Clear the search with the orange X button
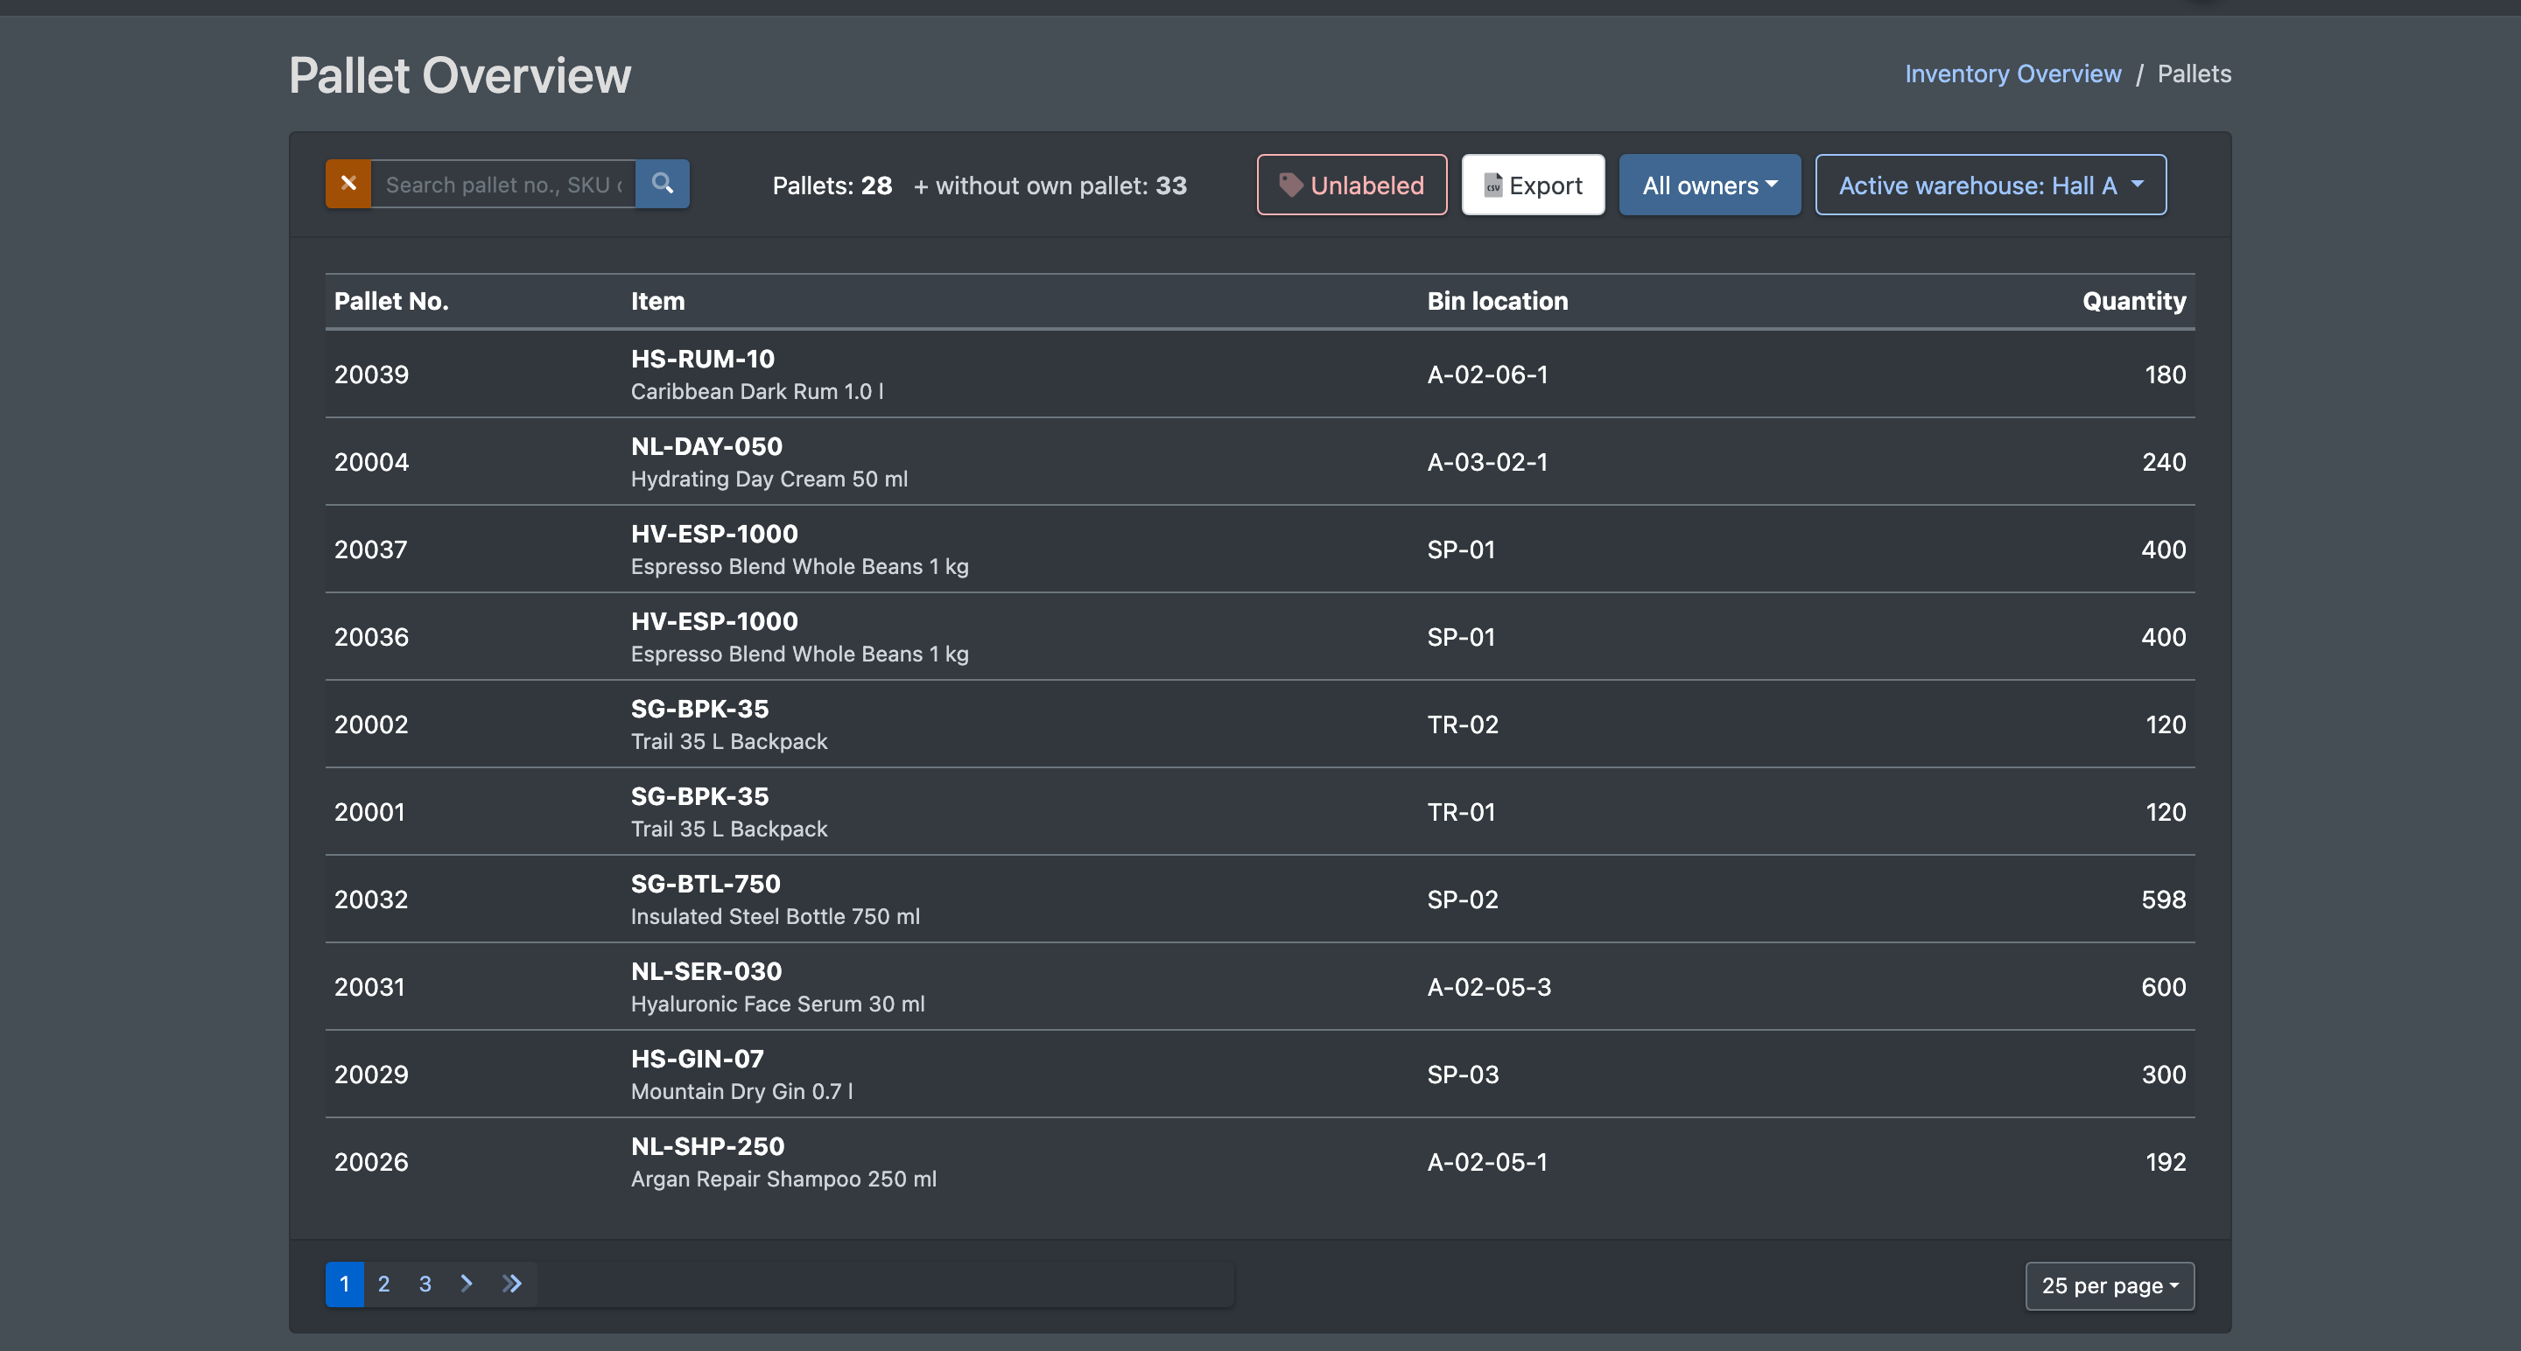The height and width of the screenshot is (1351, 2521). 348,184
